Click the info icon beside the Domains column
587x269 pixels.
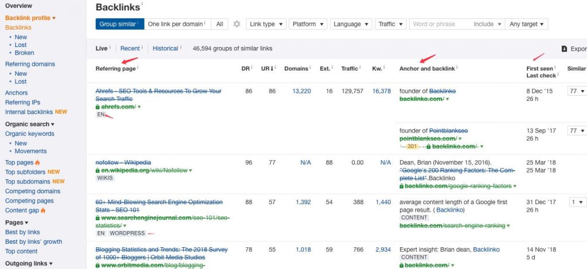(x=310, y=68)
